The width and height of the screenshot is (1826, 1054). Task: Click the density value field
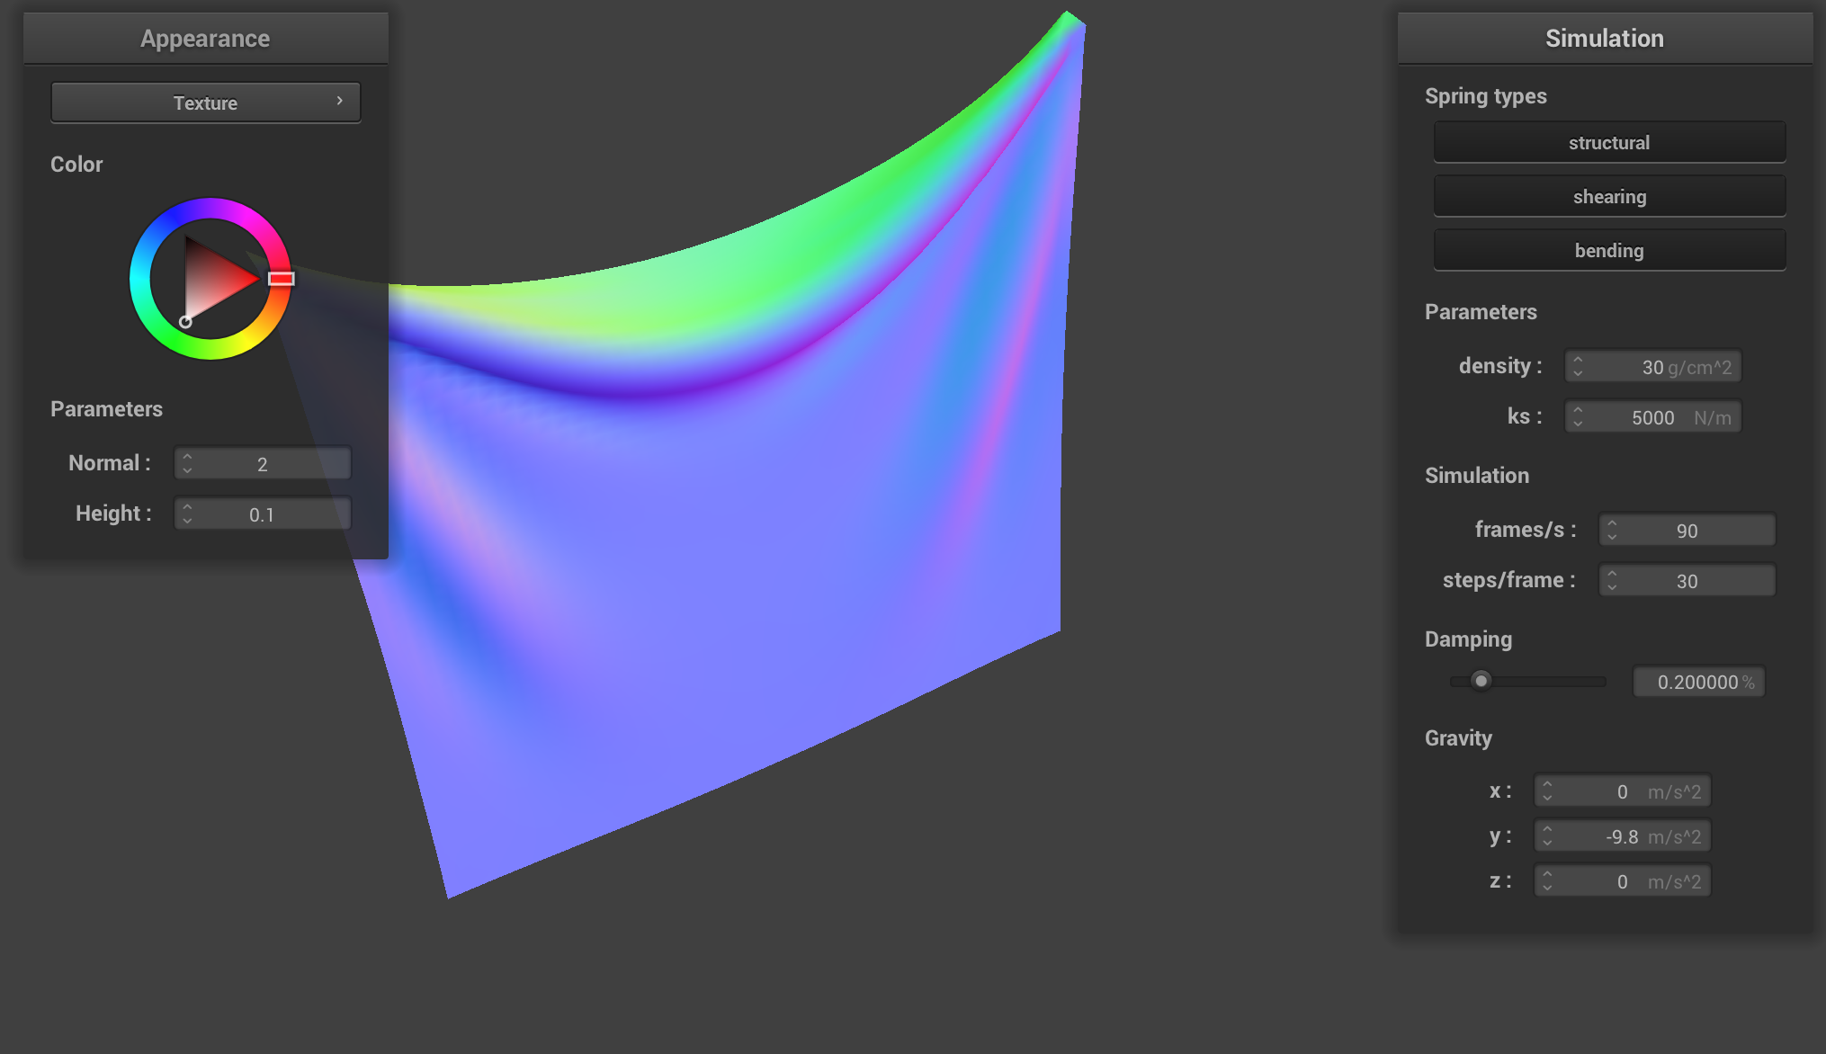[x=1653, y=366]
